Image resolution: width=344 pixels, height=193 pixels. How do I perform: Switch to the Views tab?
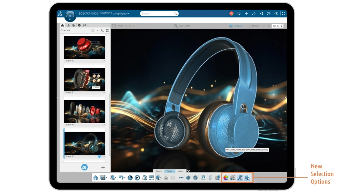click(x=181, y=171)
